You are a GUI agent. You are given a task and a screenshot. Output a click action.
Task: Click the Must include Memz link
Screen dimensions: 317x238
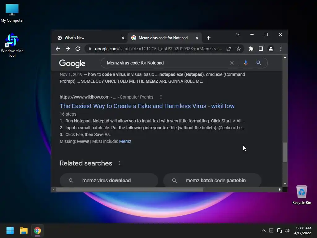coord(125,141)
